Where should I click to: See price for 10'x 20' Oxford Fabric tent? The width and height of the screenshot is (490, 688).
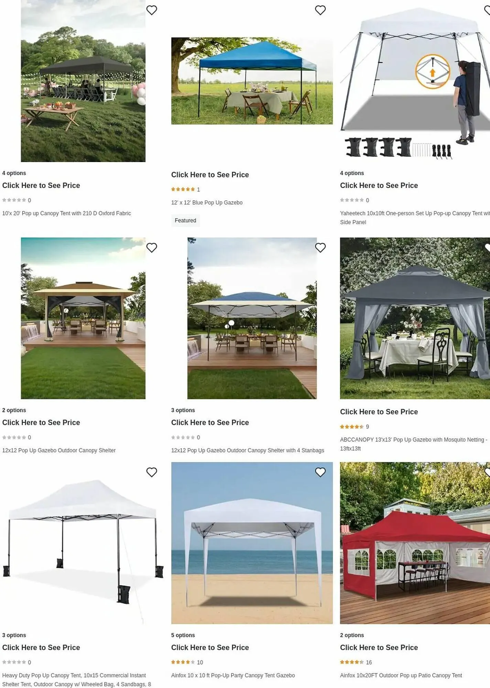(41, 185)
